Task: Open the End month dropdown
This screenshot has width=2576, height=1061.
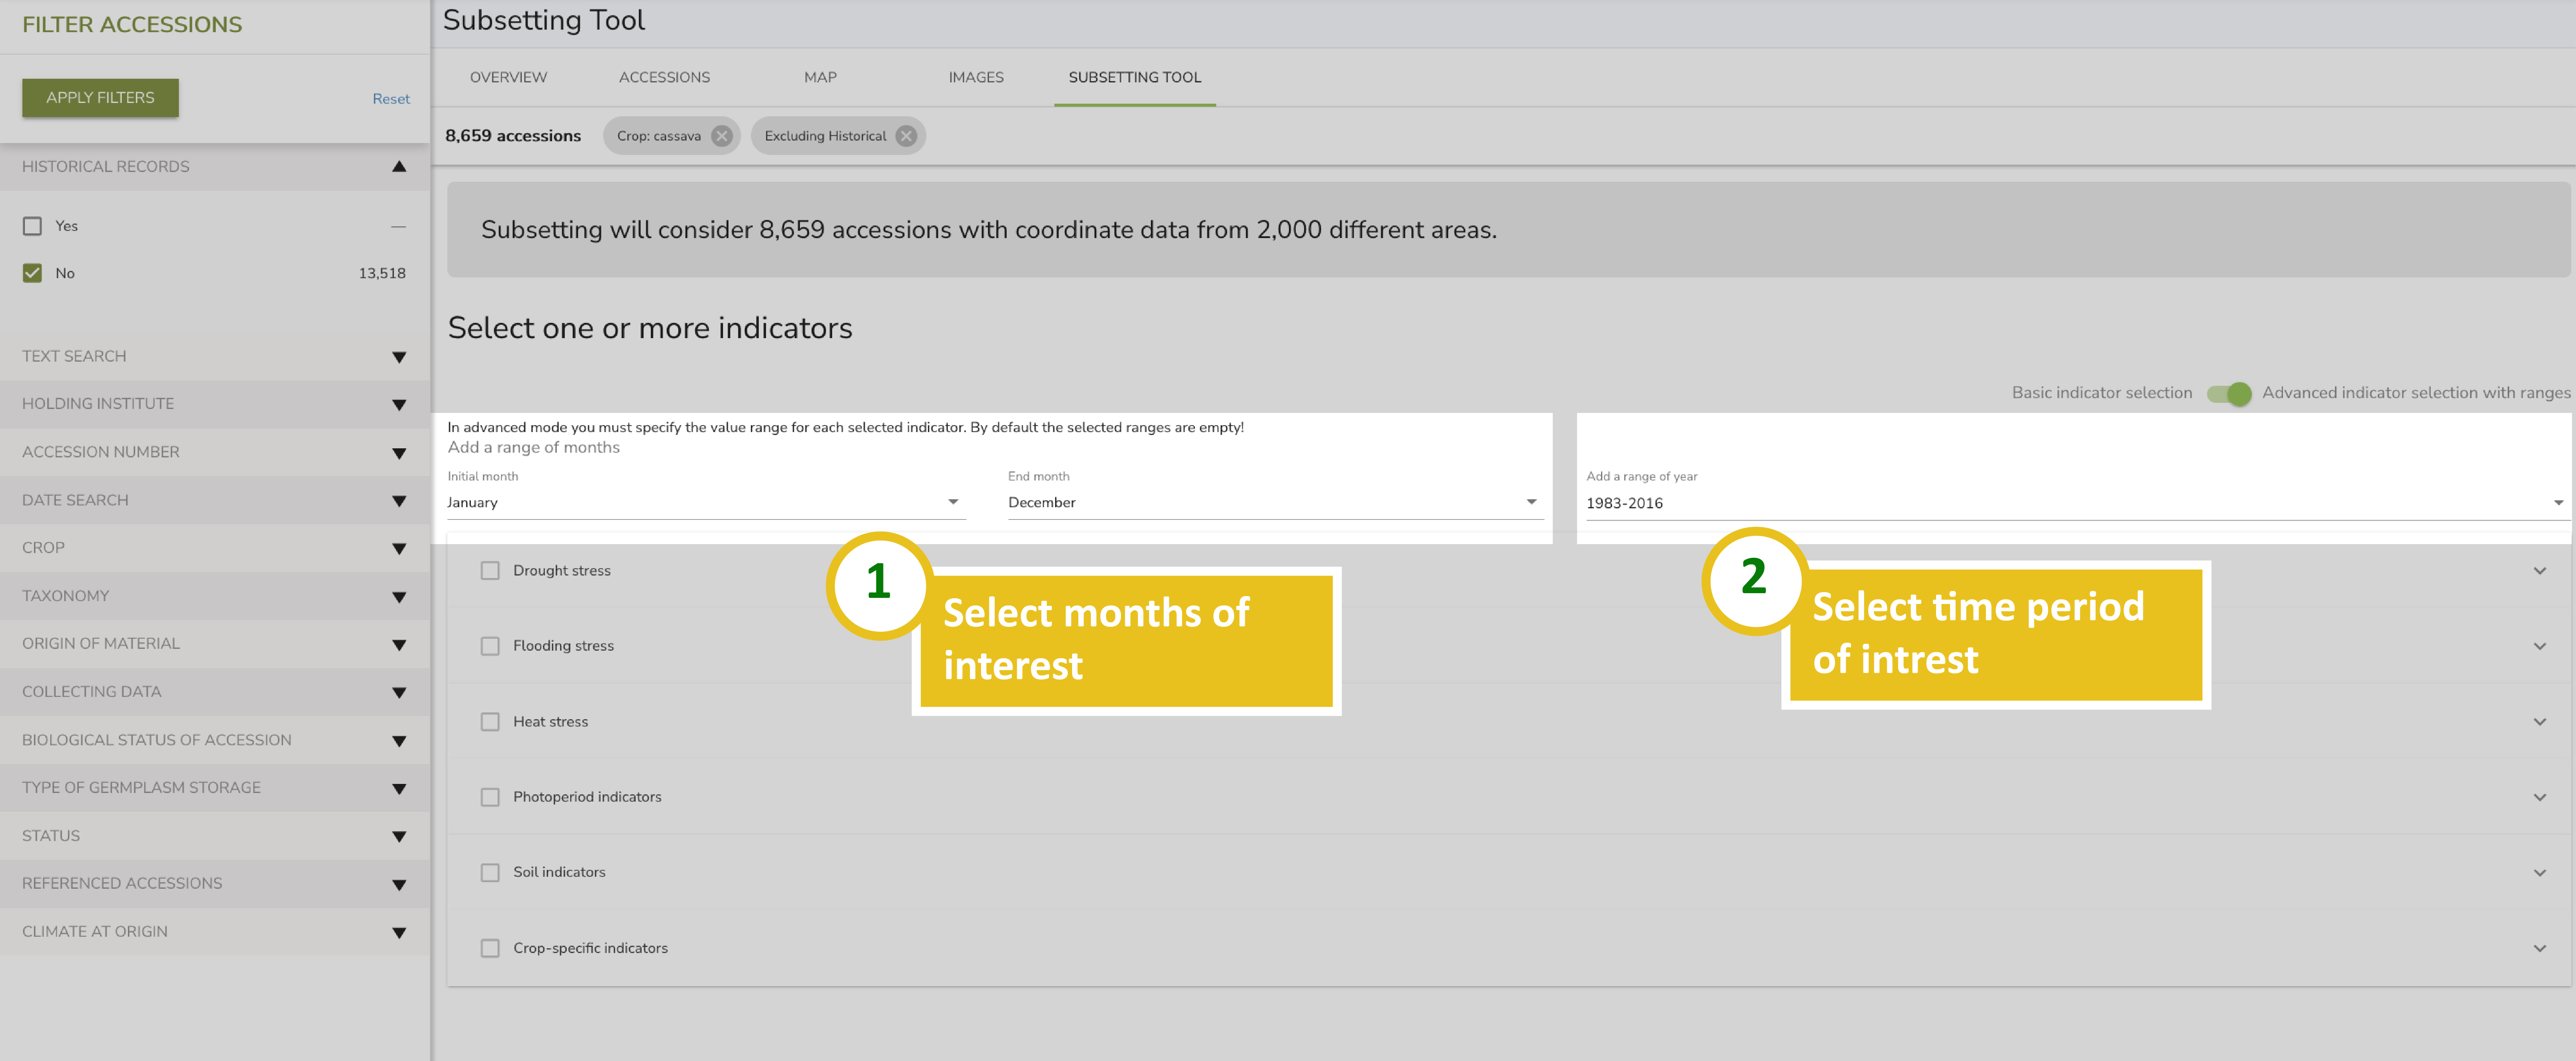Action: tap(1275, 502)
